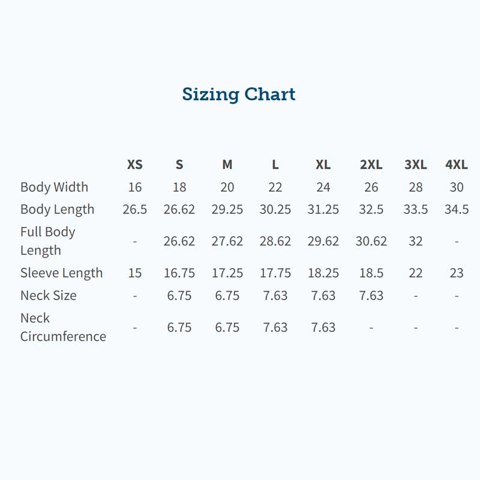The image size is (480, 480).
Task: Select the XS column header
Action: 135,164
